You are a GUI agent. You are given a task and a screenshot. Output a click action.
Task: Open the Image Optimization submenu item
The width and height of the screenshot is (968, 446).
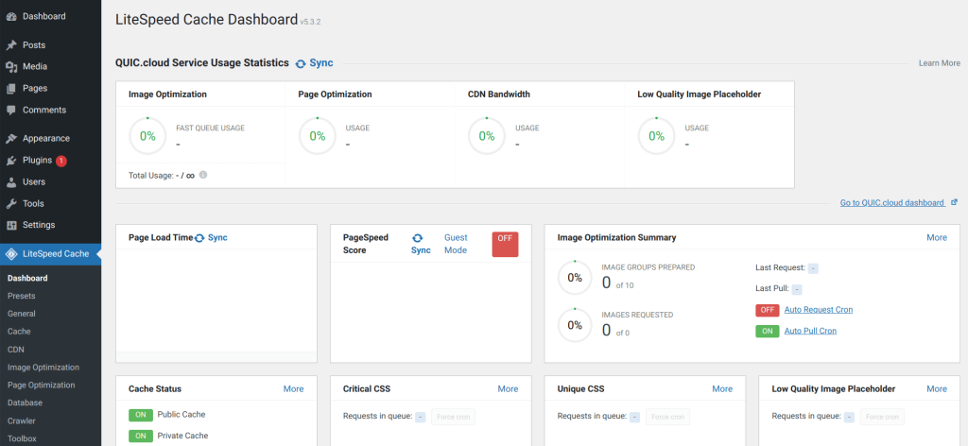(x=43, y=368)
